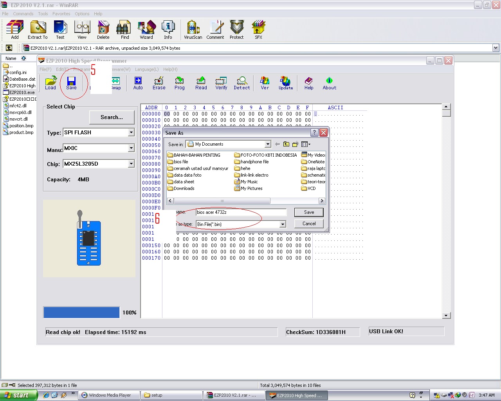Click the Erase chip icon

[159, 83]
